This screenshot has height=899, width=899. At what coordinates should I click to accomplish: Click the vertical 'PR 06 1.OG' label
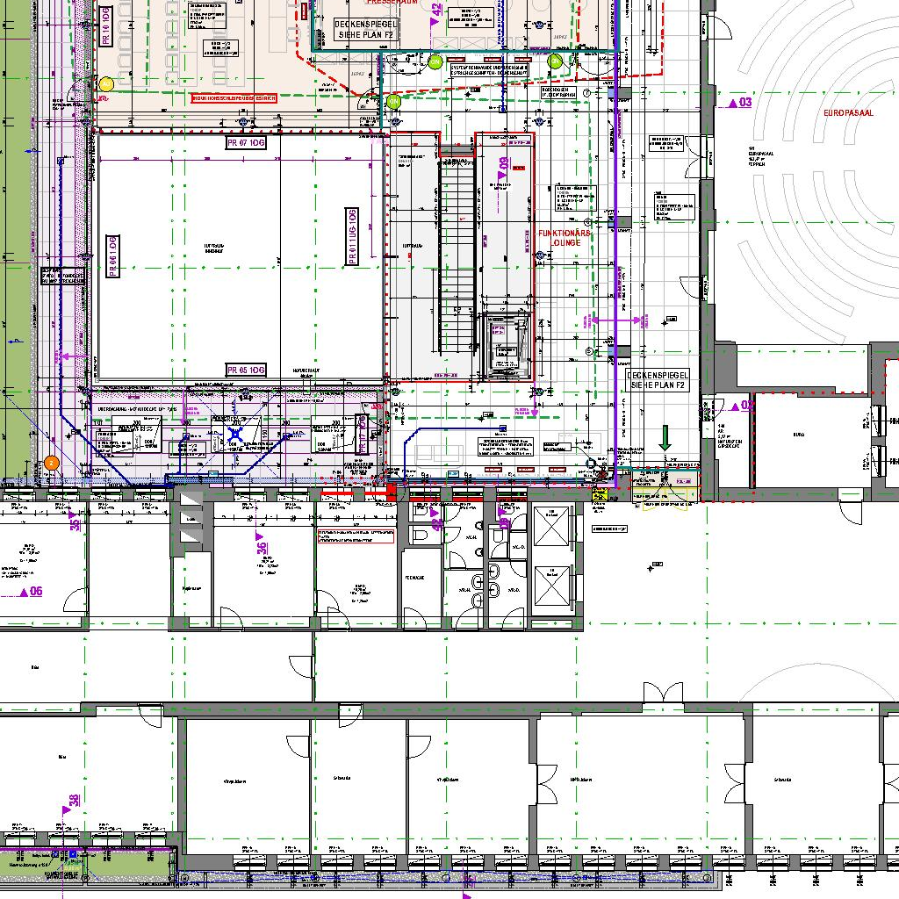pyautogui.click(x=113, y=255)
